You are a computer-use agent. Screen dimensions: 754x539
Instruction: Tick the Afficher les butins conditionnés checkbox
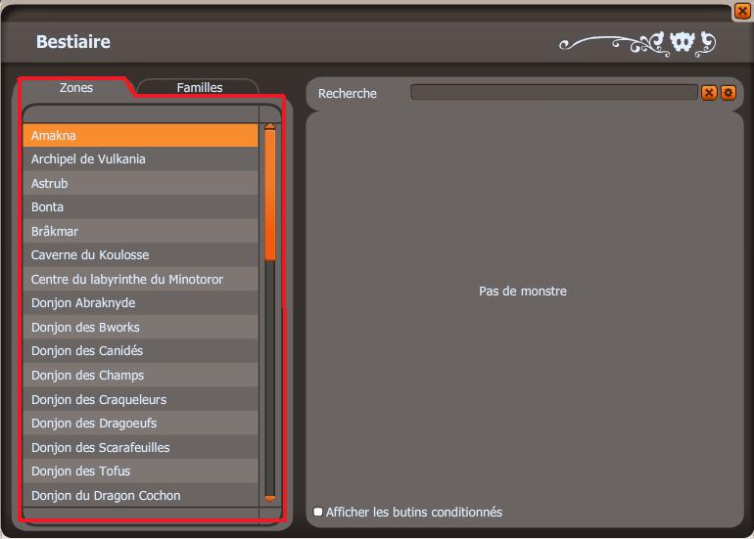pos(318,512)
